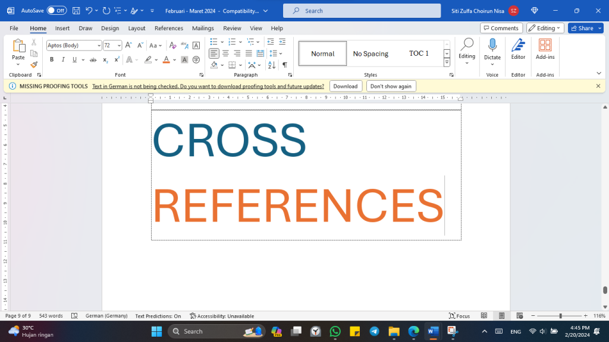Apply strikethrough to selected text
609x342 pixels.
point(92,59)
